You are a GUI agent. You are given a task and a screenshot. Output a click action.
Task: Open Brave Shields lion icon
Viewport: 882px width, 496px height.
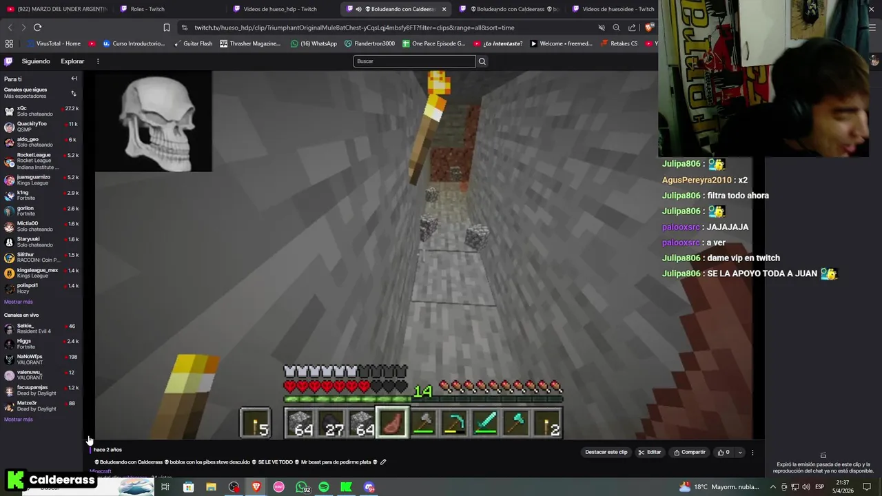click(648, 28)
